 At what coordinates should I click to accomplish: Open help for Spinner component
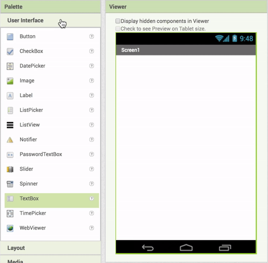pos(92,184)
